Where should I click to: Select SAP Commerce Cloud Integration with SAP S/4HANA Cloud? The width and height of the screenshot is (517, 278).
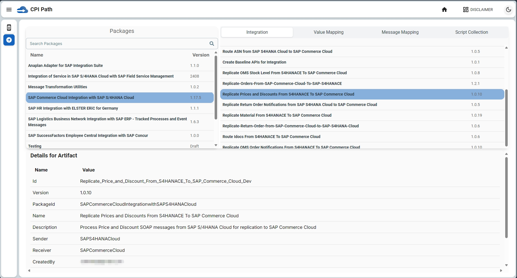click(120, 98)
